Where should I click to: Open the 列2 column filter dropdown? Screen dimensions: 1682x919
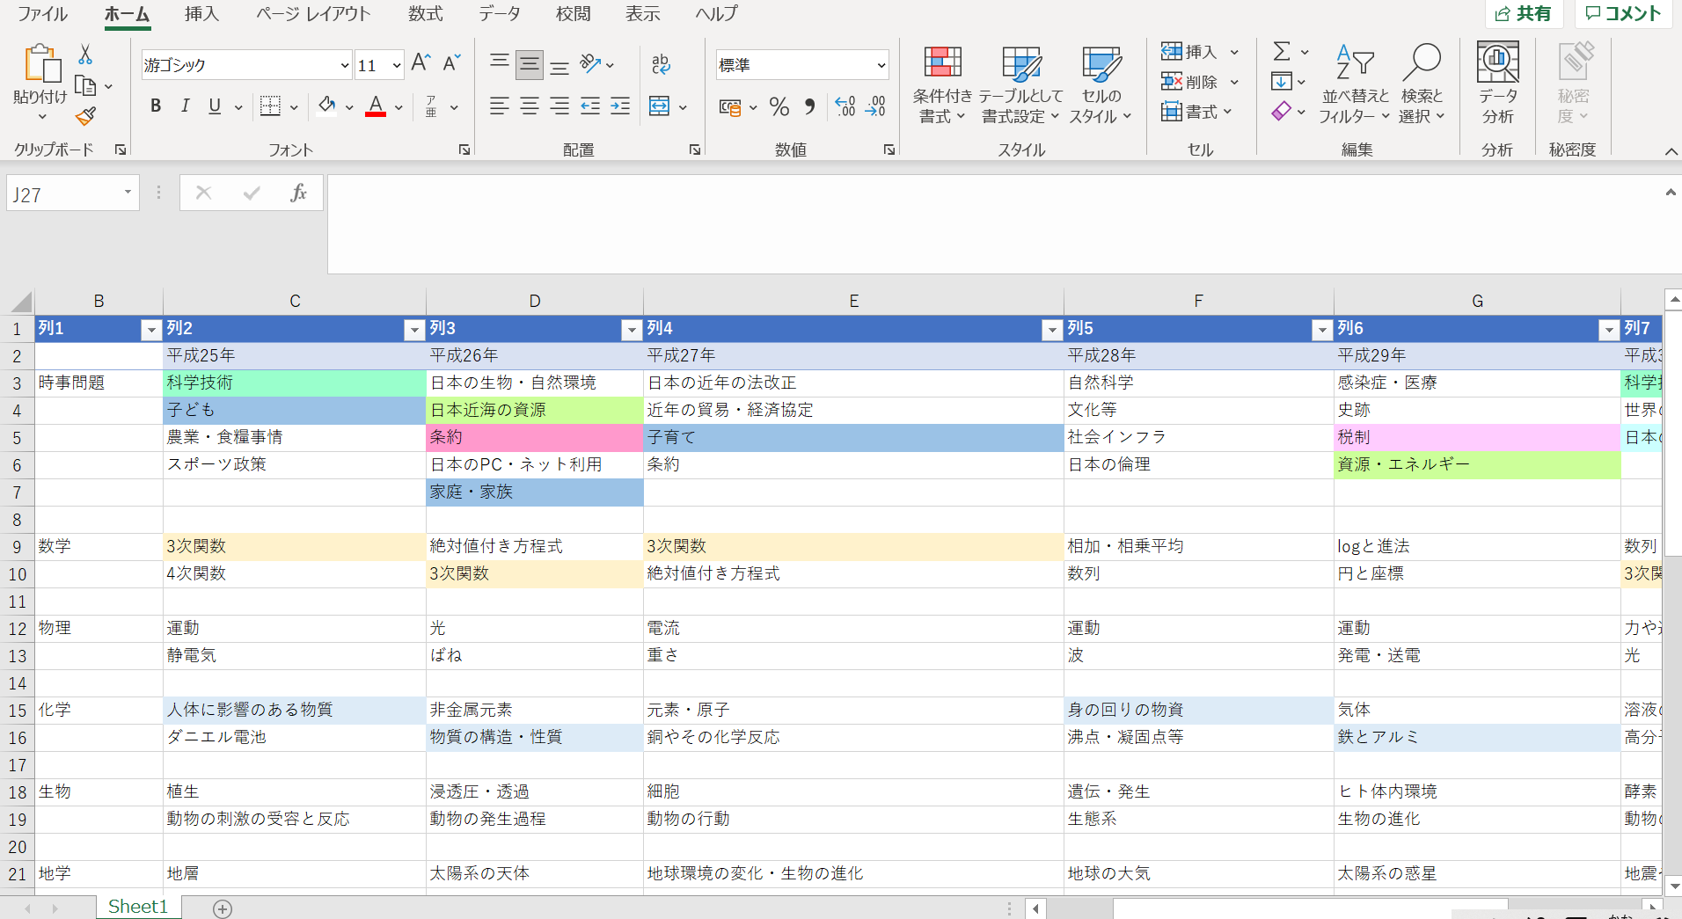pos(414,330)
